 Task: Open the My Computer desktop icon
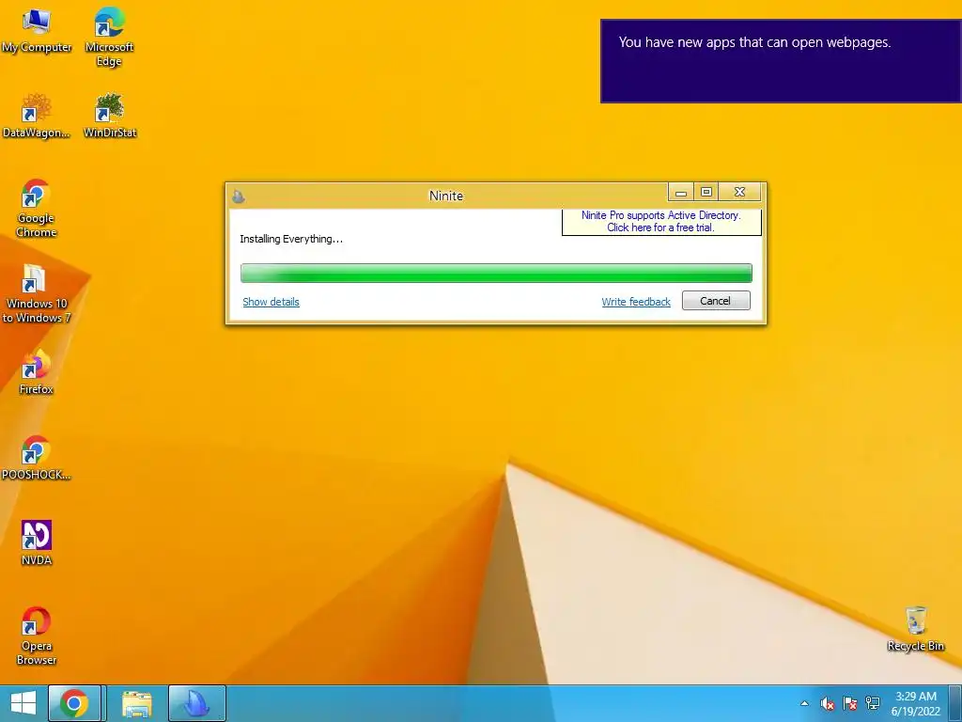[37, 31]
